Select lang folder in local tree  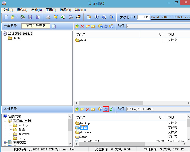[22, 138]
